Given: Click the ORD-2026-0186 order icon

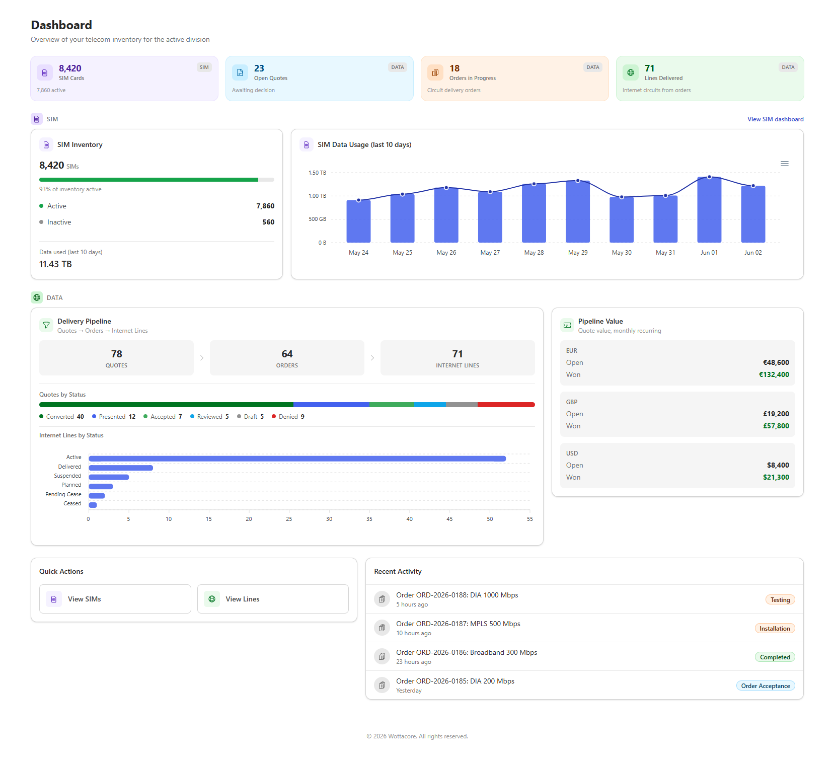Looking at the screenshot, I should pyautogui.click(x=382, y=656).
